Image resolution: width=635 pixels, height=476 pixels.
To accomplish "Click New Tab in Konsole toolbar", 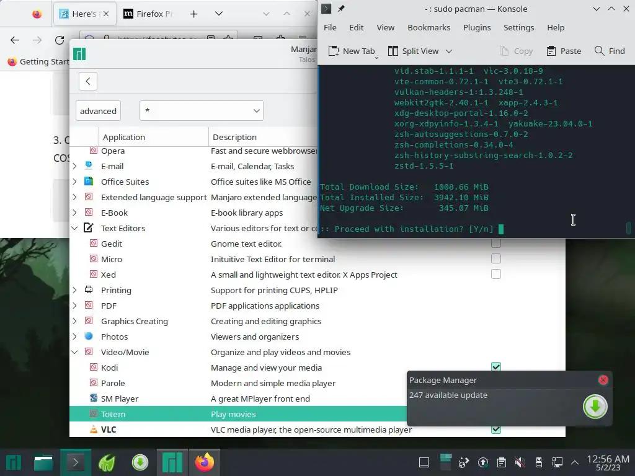I will click(352, 51).
